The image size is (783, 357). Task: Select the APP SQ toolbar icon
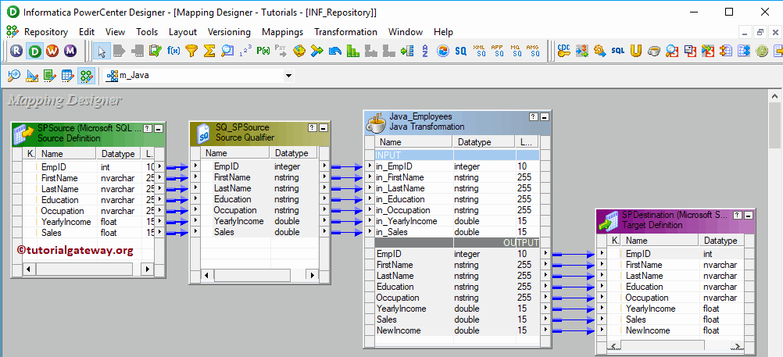tap(497, 51)
